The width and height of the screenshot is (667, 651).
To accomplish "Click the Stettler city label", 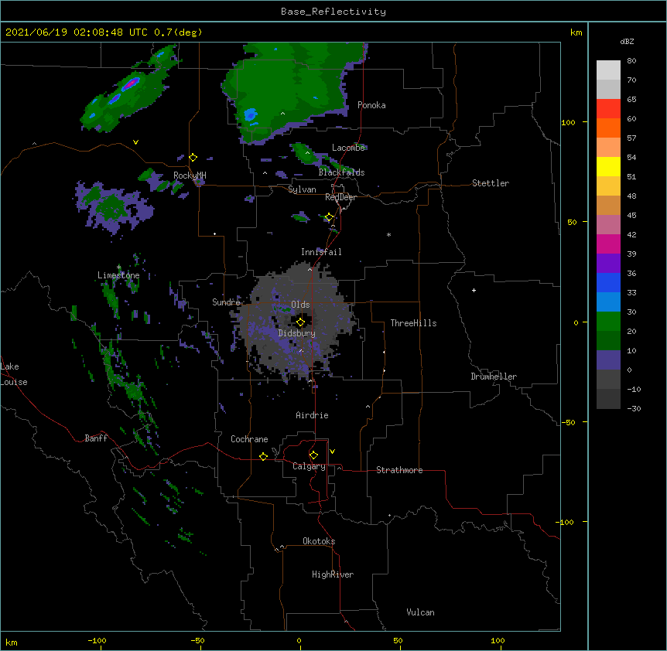I will [x=491, y=183].
